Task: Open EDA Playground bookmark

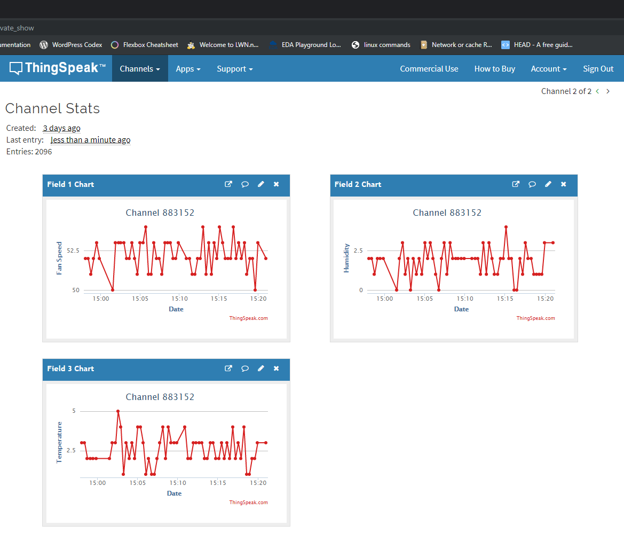Action: [x=305, y=44]
